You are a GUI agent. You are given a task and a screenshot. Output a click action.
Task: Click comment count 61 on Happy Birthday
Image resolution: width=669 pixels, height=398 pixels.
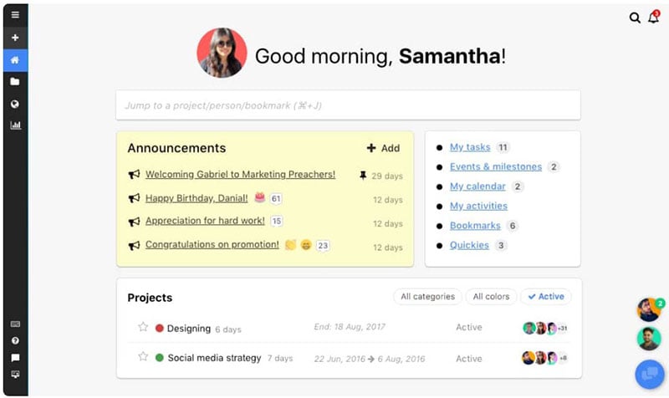tap(276, 199)
